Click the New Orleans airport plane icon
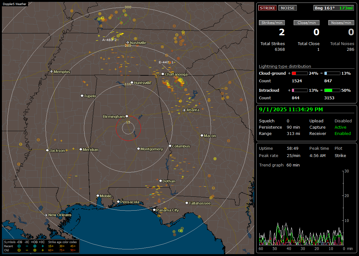 pyautogui.click(x=46, y=215)
